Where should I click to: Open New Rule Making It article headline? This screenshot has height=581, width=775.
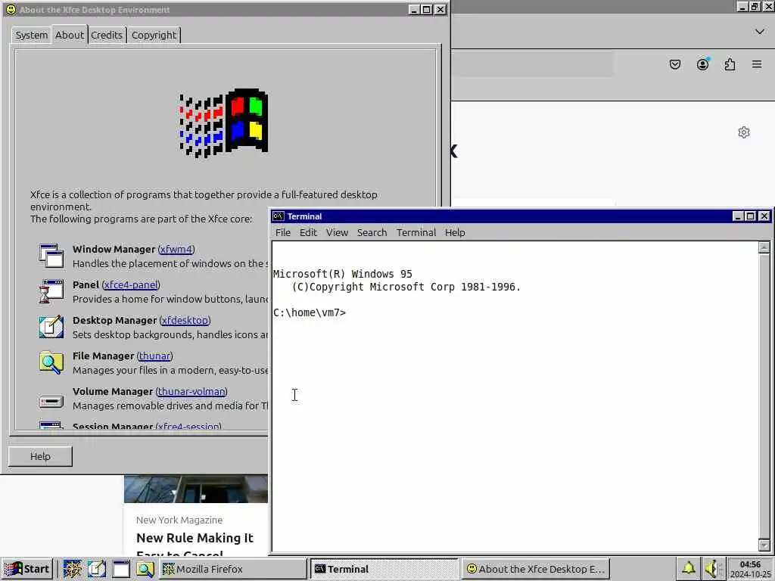pos(195,545)
